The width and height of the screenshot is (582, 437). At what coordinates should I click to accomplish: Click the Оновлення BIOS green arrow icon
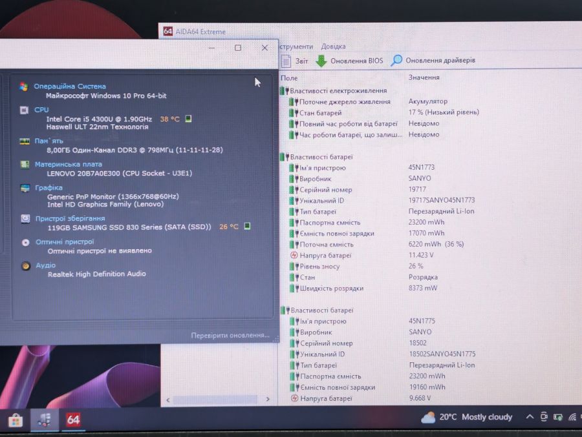click(x=321, y=61)
